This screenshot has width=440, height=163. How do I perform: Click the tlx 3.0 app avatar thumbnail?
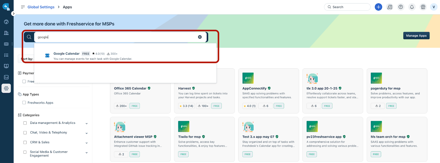point(312,78)
